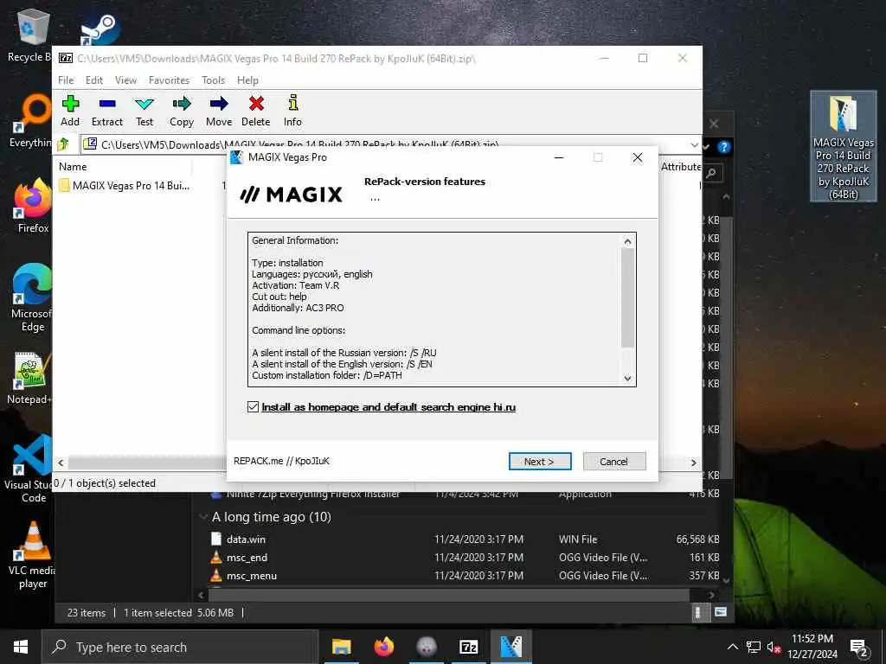The height and width of the screenshot is (664, 886).
Task: Open Notepad++ desktop shortcut
Action: coord(29,379)
